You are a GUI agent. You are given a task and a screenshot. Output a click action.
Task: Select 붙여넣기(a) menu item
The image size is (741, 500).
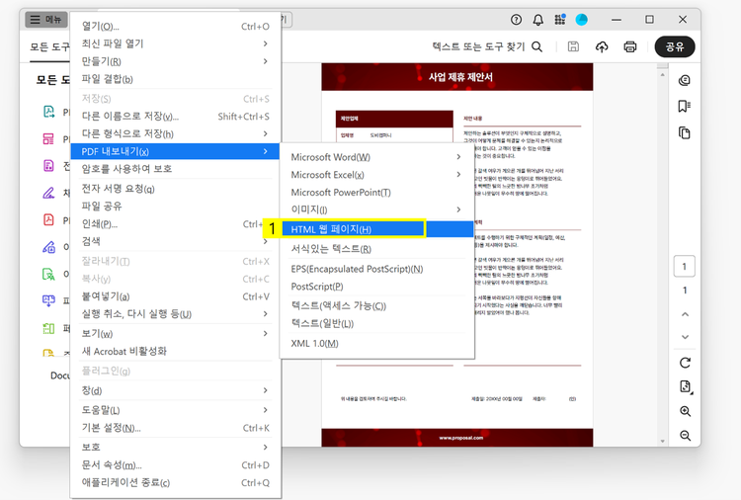[x=175, y=296]
